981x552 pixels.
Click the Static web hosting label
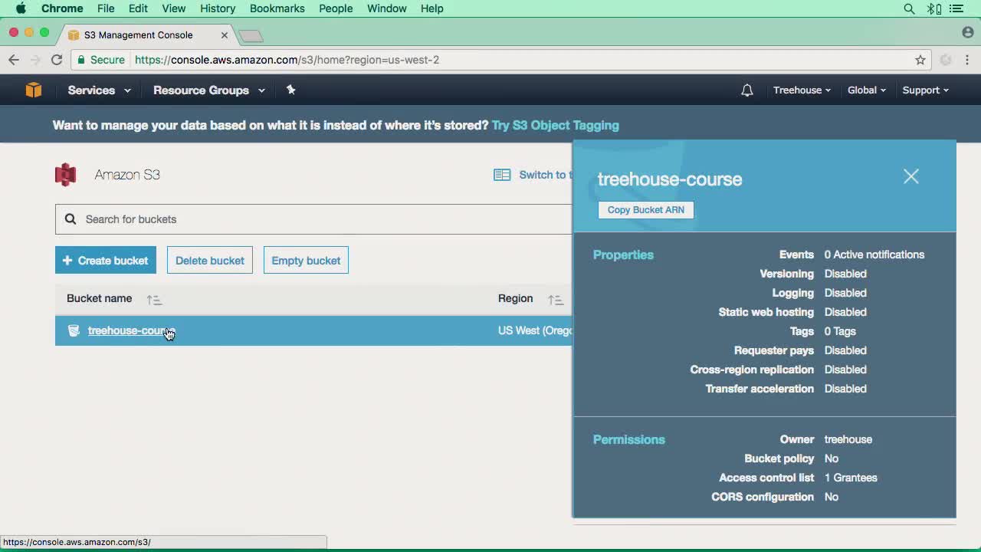(x=766, y=312)
